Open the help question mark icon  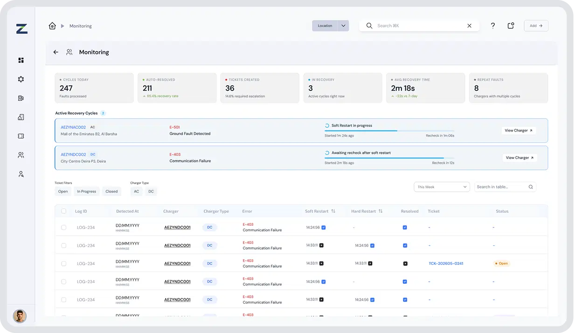493,26
